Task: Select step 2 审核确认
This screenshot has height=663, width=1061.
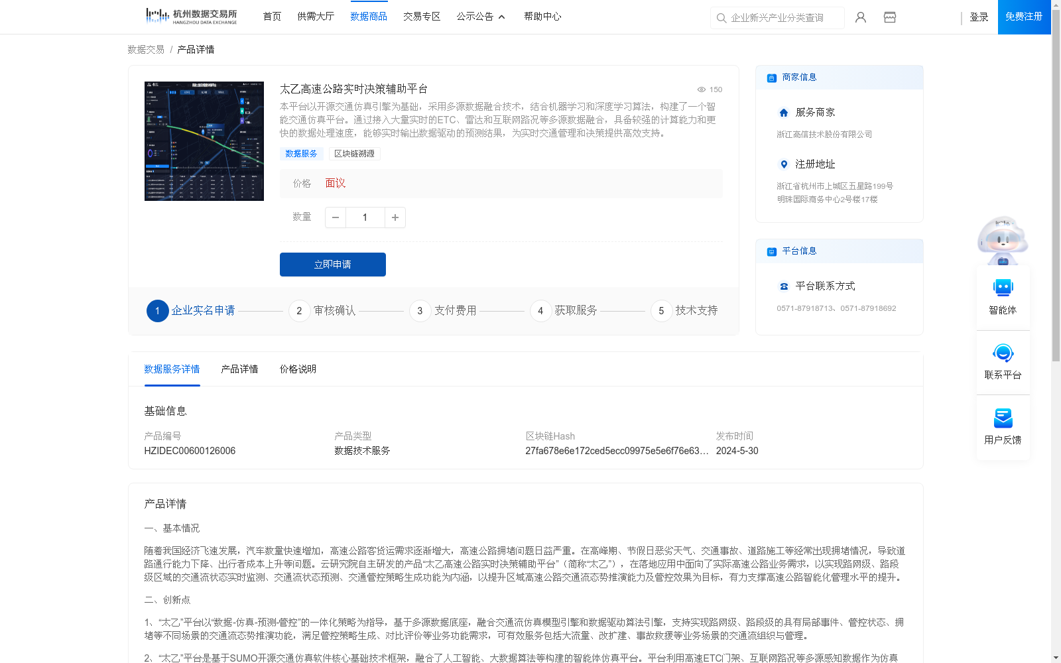Action: (x=322, y=311)
